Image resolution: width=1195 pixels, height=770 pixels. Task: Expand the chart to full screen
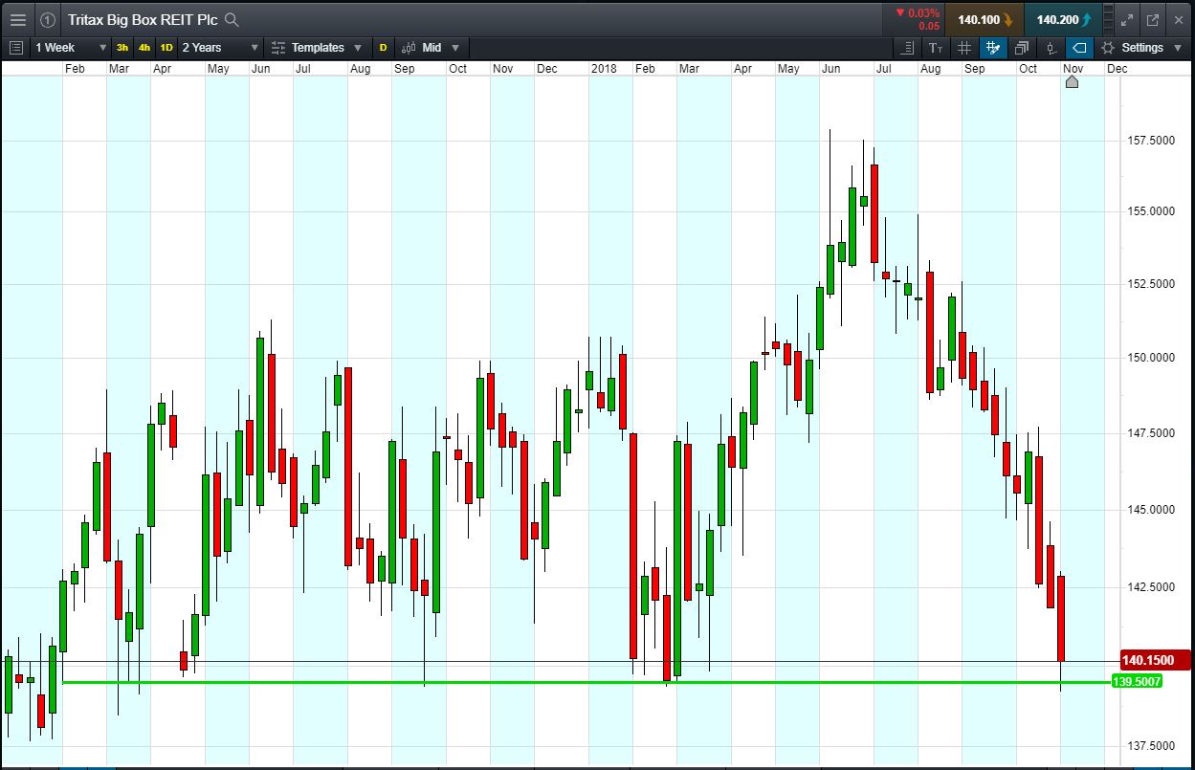pos(1127,19)
